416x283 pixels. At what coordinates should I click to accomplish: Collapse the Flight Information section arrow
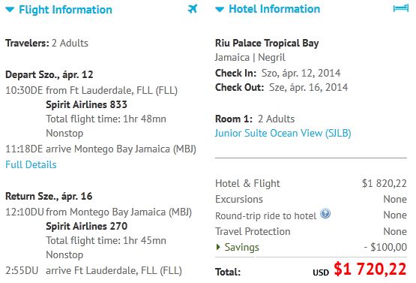pos(10,10)
